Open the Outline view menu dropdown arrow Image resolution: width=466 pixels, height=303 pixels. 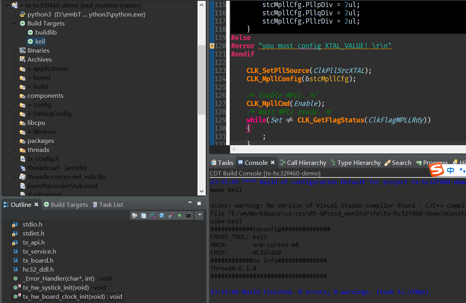[x=200, y=215]
